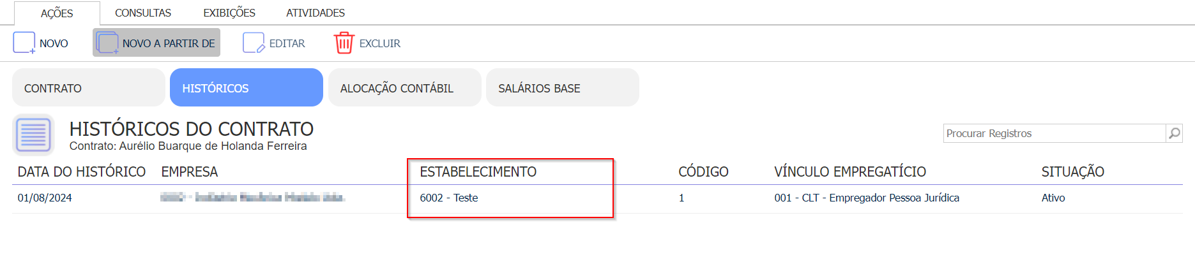This screenshot has height=271, width=1195.
Task: Select the Contrato section tab
Action: (89, 87)
